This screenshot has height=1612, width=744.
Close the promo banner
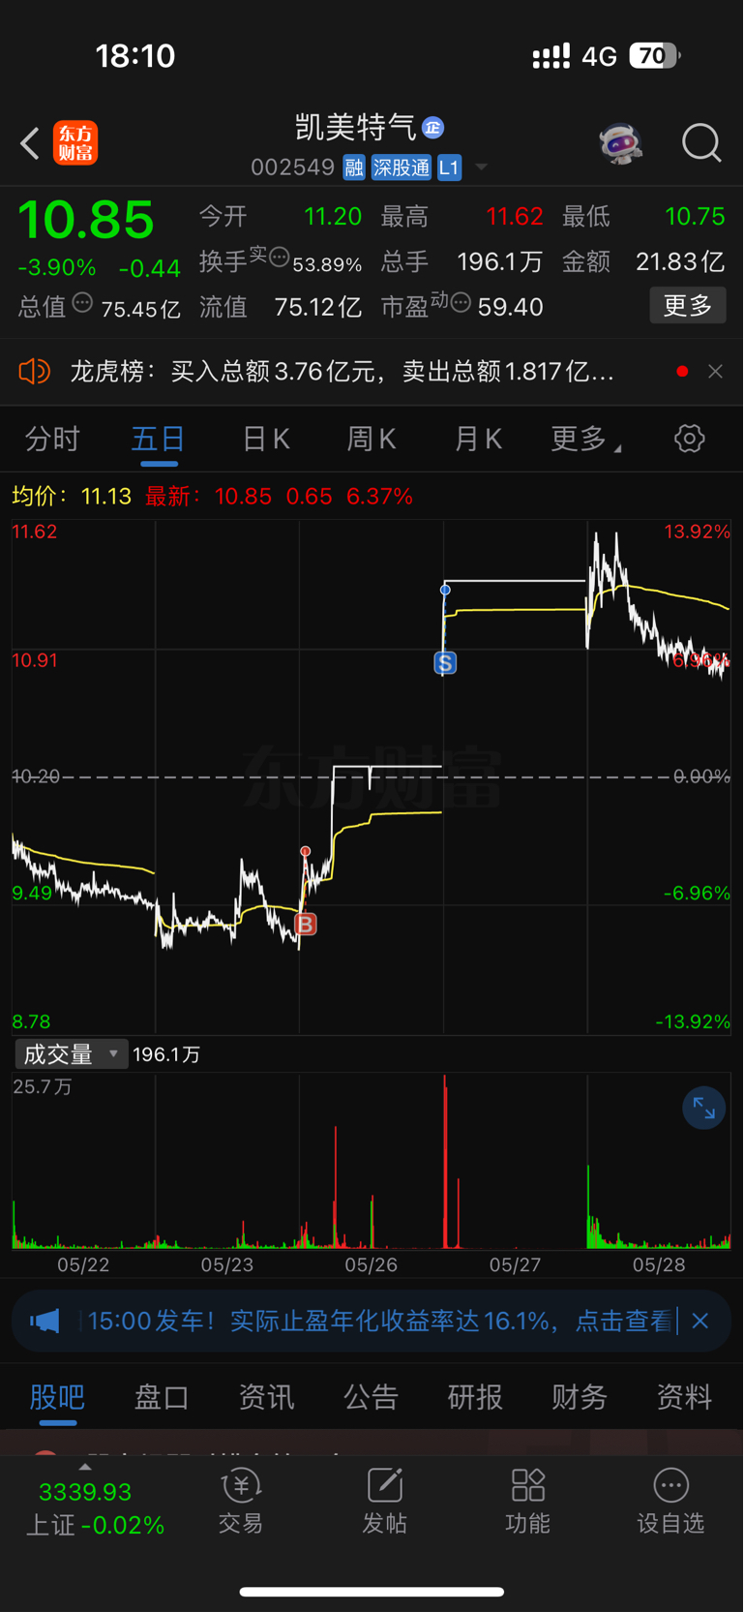pos(700,1321)
